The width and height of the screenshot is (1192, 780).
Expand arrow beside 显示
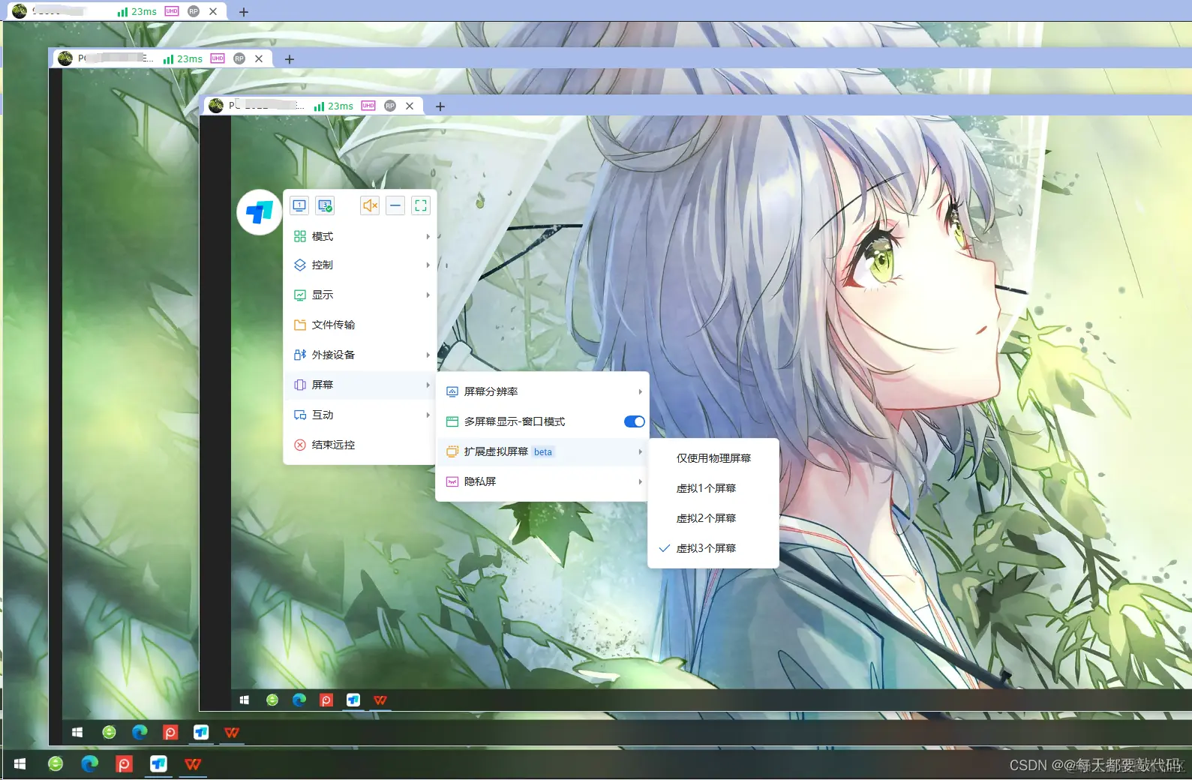(x=428, y=295)
